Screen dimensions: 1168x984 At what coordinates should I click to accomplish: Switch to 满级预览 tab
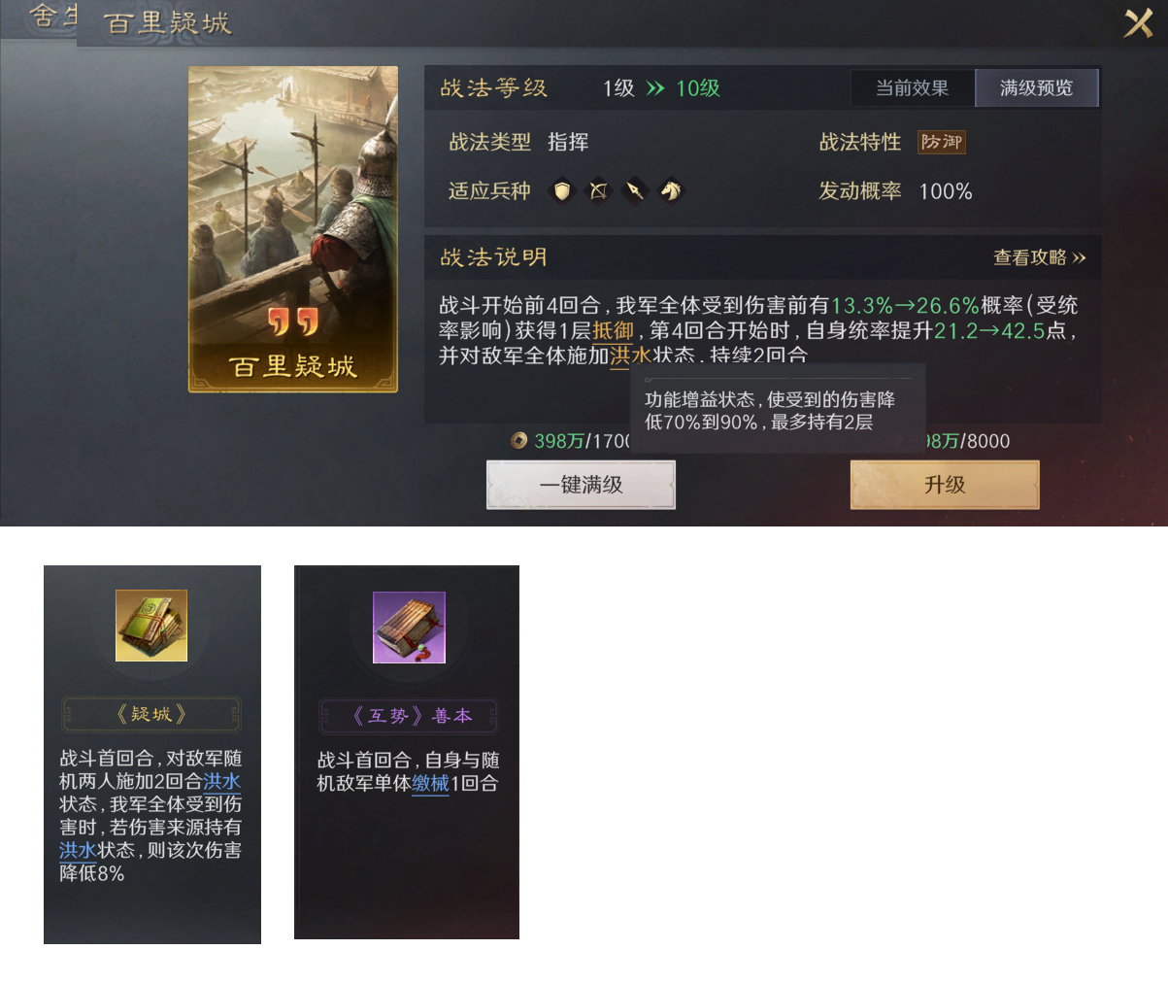pos(1036,88)
